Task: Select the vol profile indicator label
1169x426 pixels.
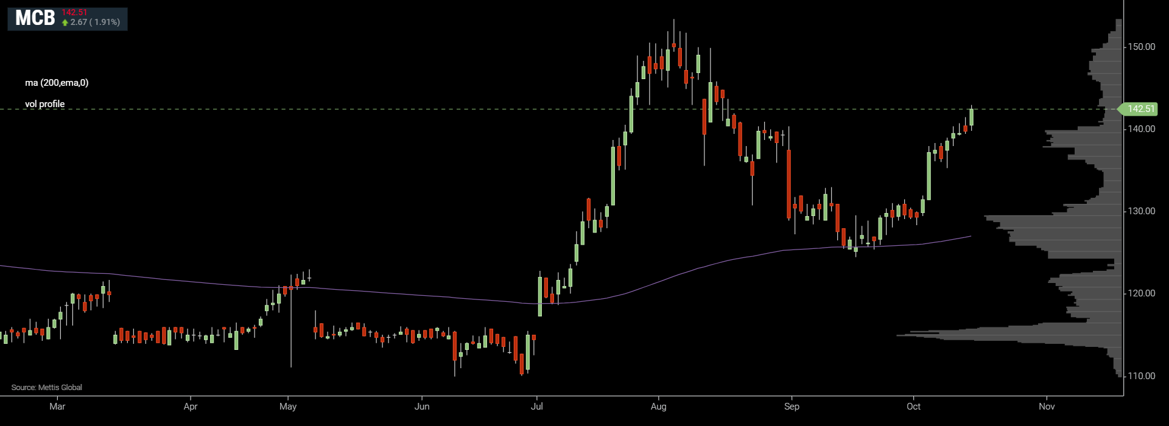Action: point(44,104)
